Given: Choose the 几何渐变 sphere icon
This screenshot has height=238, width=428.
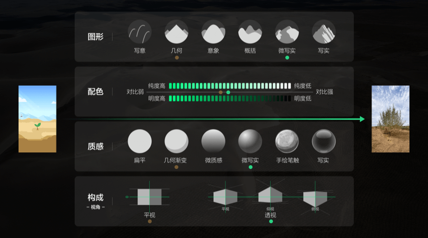Looking at the screenshot, I should [x=176, y=141].
